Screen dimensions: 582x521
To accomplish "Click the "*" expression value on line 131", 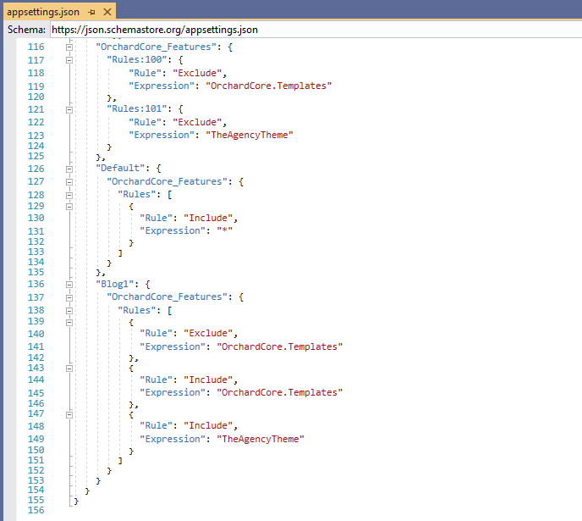I will 225,230.
